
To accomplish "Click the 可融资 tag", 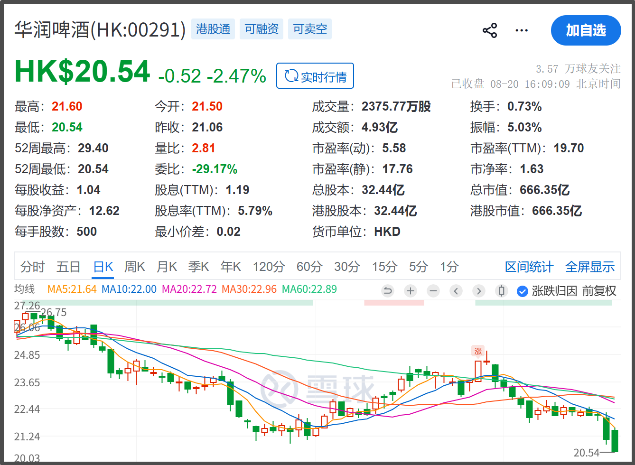I will (261, 29).
